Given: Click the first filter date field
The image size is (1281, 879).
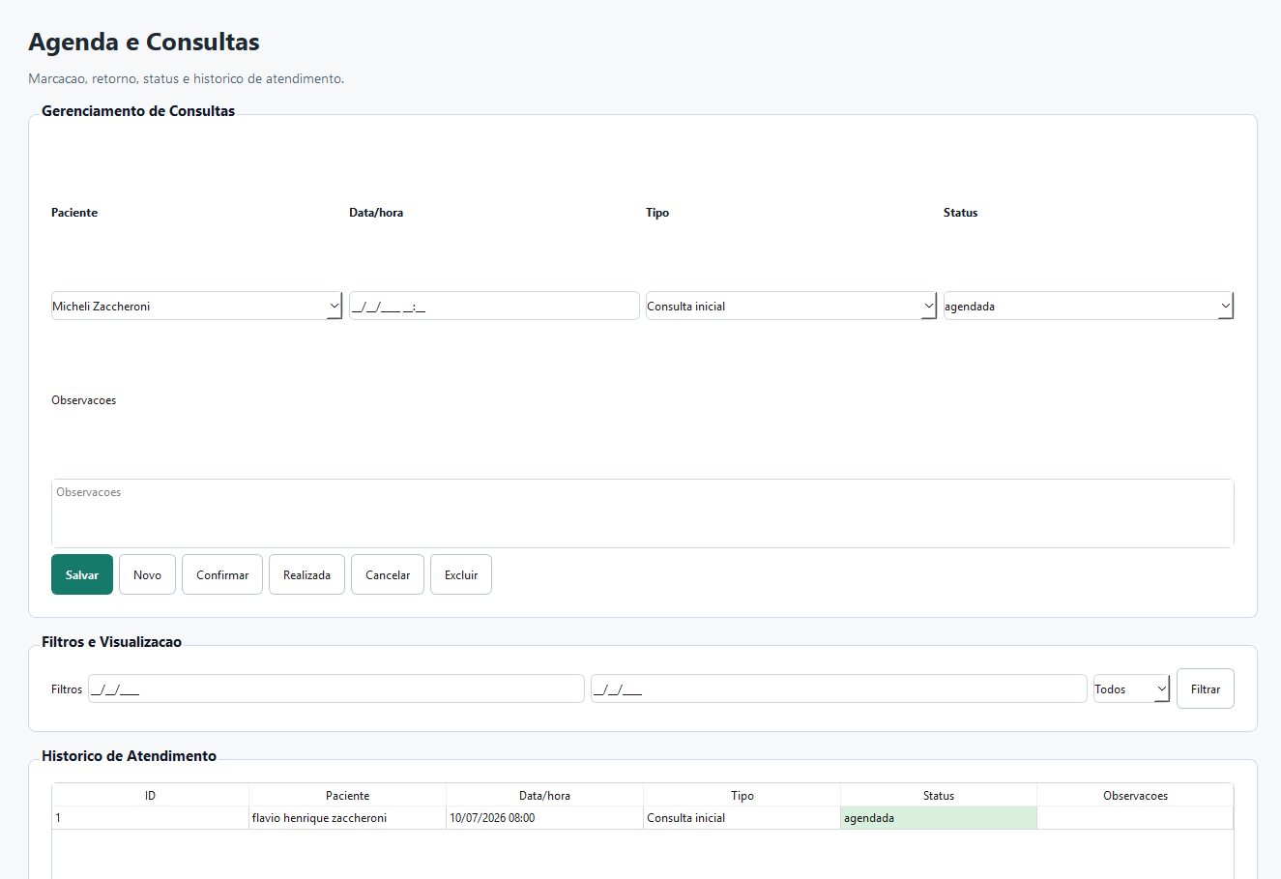Looking at the screenshot, I should tap(336, 689).
